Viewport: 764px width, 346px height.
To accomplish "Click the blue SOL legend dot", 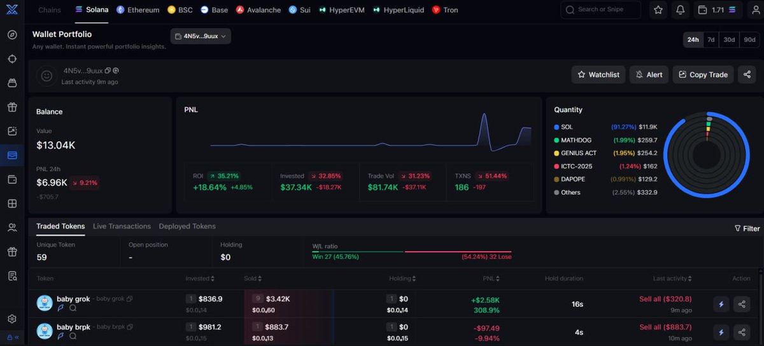I will [556, 127].
